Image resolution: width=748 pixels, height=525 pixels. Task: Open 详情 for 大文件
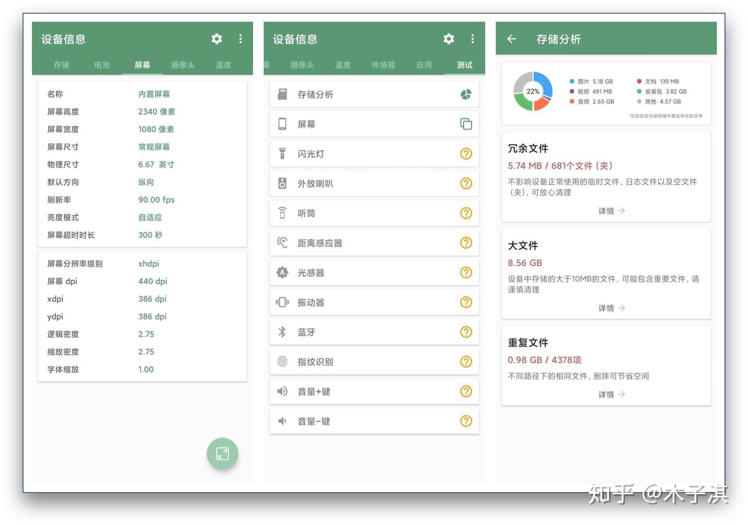[x=611, y=308]
